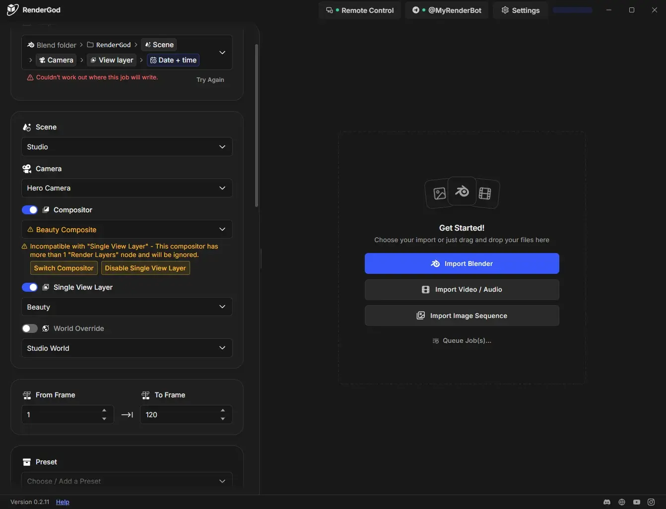Turn off the Single View Layer toggle
666x509 pixels.
(30, 287)
